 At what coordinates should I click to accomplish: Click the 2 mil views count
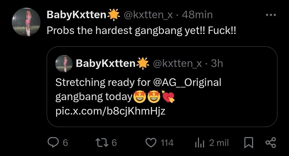click(219, 143)
